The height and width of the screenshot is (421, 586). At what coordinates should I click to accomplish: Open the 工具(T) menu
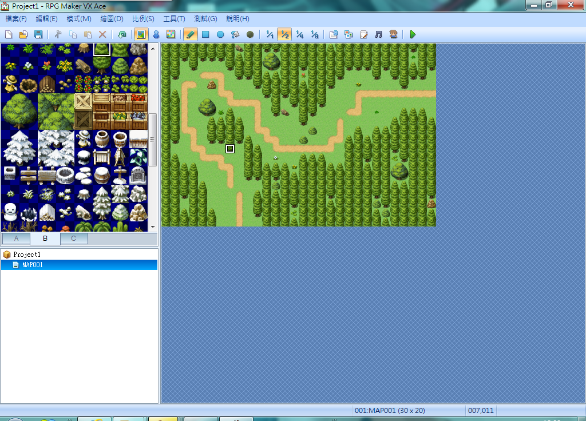(174, 19)
